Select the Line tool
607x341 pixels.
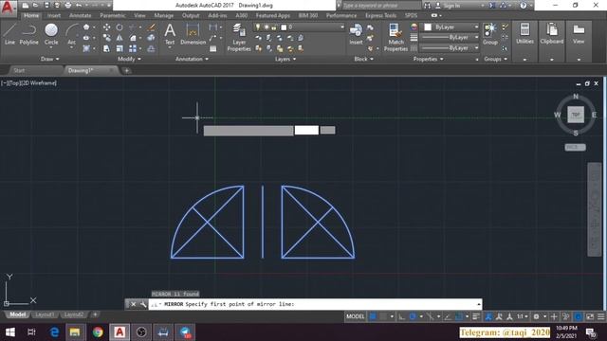click(9, 34)
